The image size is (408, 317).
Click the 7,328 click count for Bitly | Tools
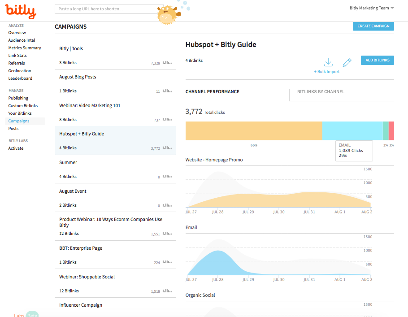pyautogui.click(x=155, y=63)
